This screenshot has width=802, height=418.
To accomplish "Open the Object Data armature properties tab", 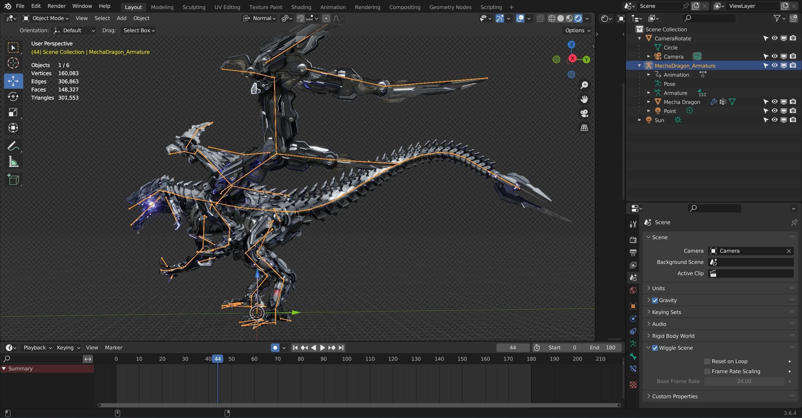I will (633, 344).
